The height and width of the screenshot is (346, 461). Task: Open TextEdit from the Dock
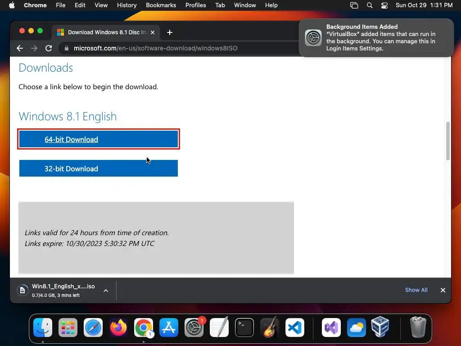click(219, 328)
